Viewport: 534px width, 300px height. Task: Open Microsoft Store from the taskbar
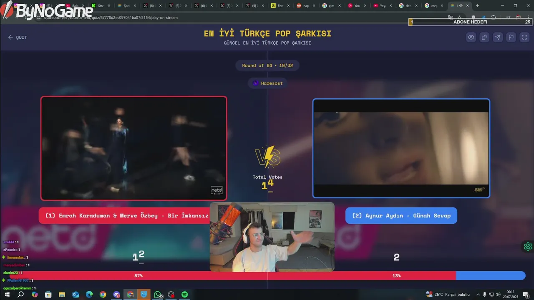tap(48, 295)
